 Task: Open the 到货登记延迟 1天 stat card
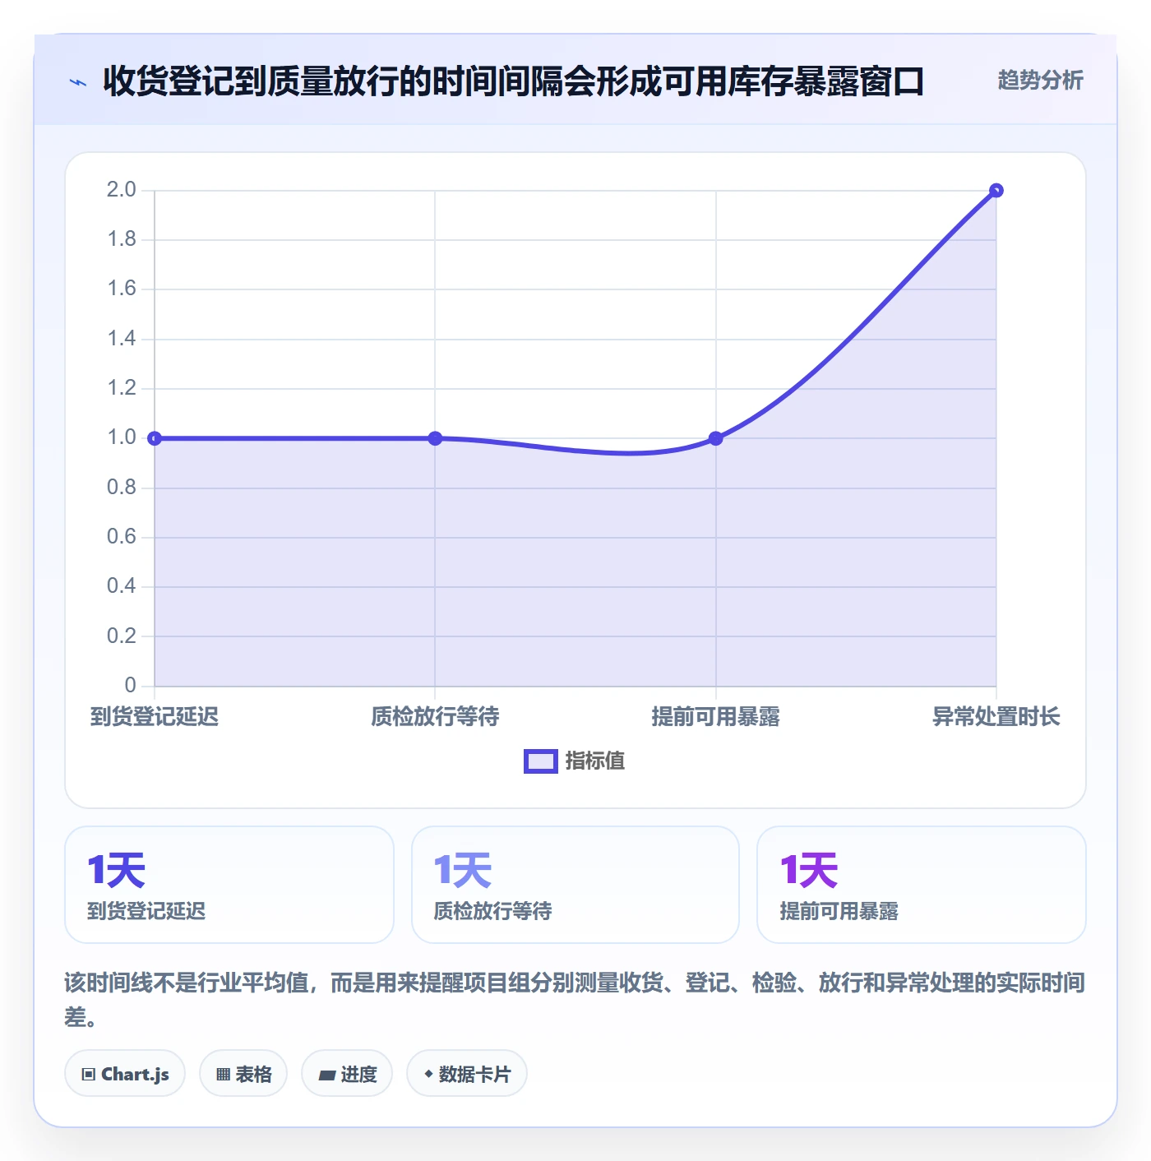229,885
